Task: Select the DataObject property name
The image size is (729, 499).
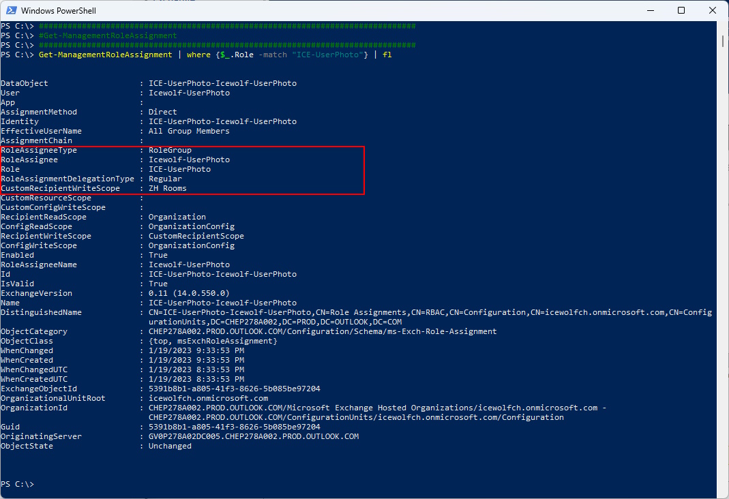Action: [24, 83]
